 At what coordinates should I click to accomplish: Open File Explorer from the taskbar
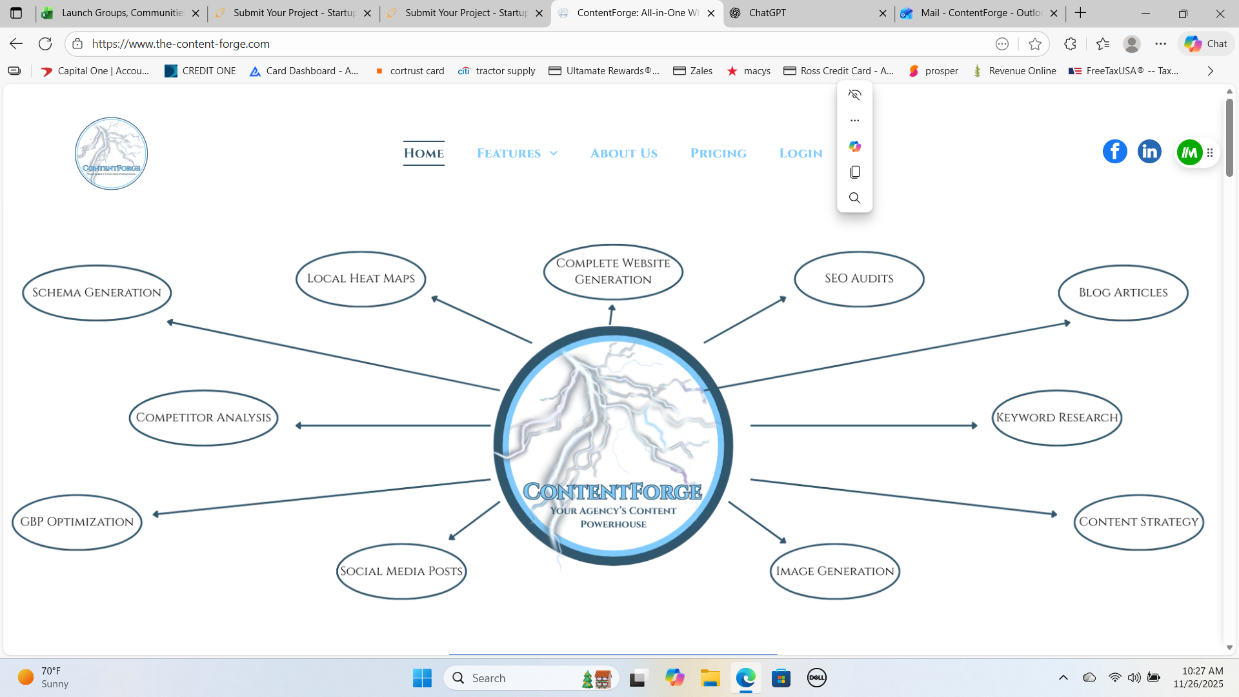tap(710, 678)
